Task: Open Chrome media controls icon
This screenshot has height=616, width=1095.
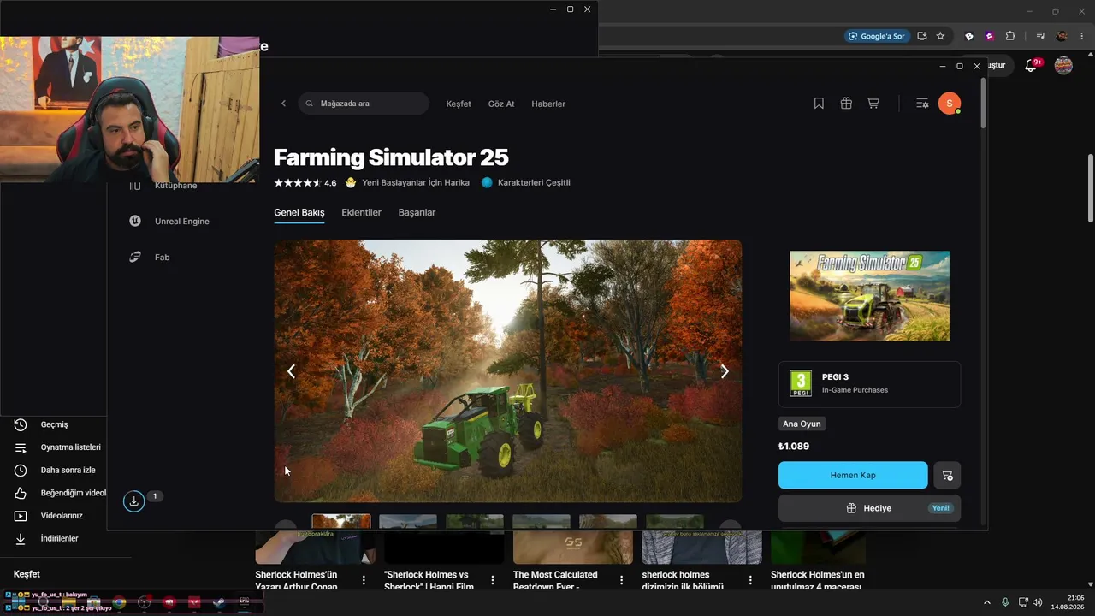Action: pyautogui.click(x=1040, y=36)
